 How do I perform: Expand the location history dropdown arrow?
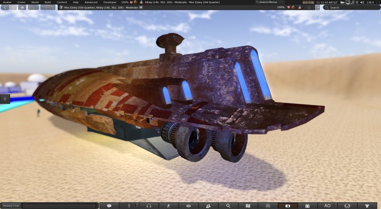318,8
